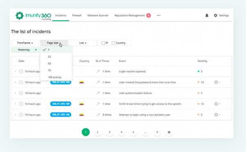Open the three-dots more menu
This screenshot has height=152, width=246.
tap(159, 15)
